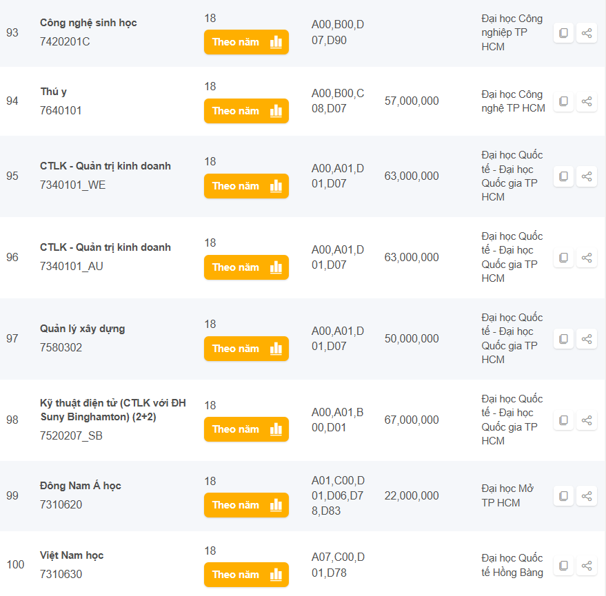
Task: Copy the Việt Nam học row
Action: (563, 566)
